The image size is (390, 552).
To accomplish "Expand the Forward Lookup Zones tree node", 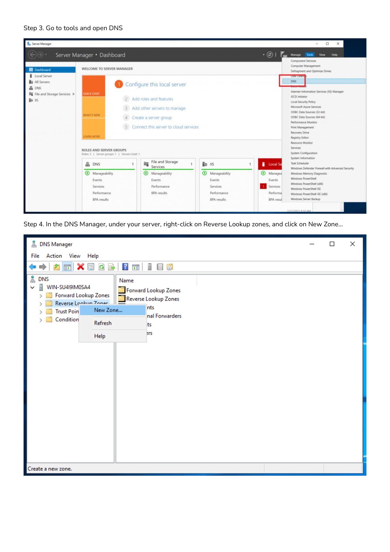I will pos(41,296).
